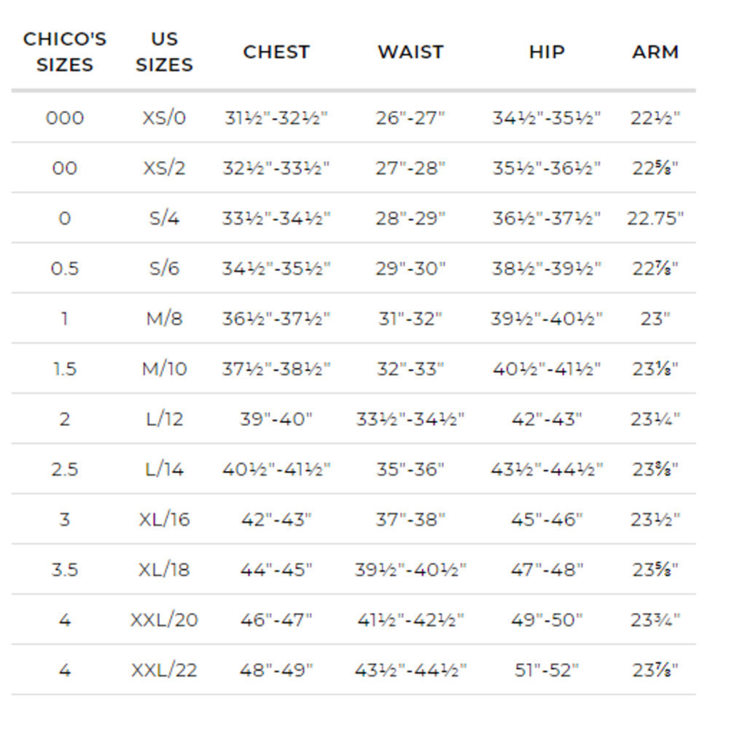729x729 pixels.
Task: Click arm measurement 22.75"
Action: 655,219
